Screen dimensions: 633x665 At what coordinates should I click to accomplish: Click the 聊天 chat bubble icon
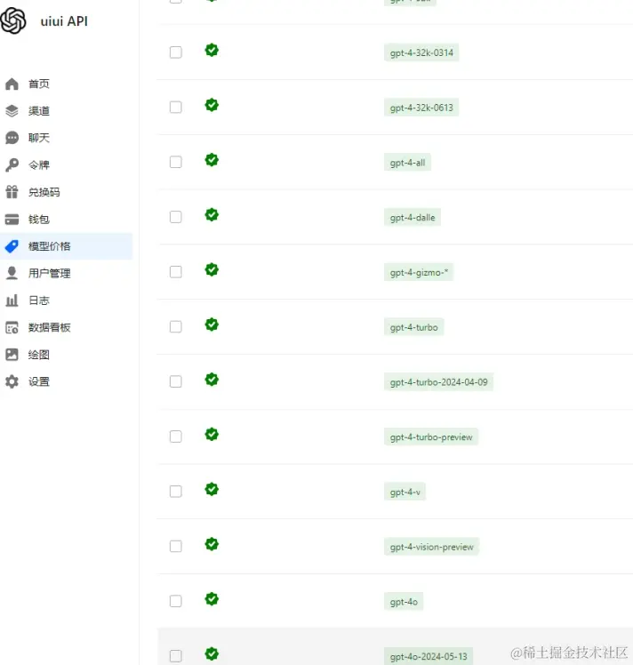(12, 138)
